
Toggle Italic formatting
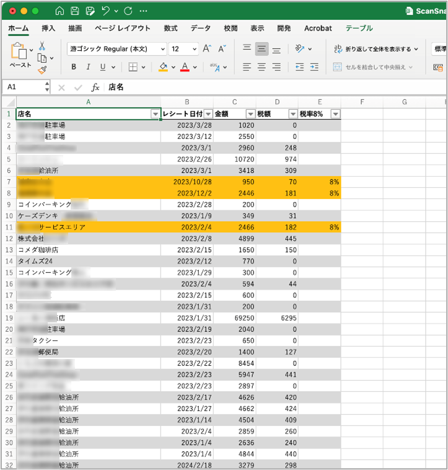coord(88,67)
